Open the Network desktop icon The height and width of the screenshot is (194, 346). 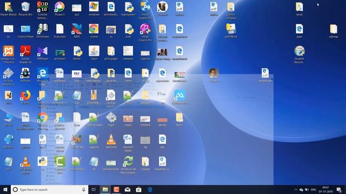pos(9,142)
